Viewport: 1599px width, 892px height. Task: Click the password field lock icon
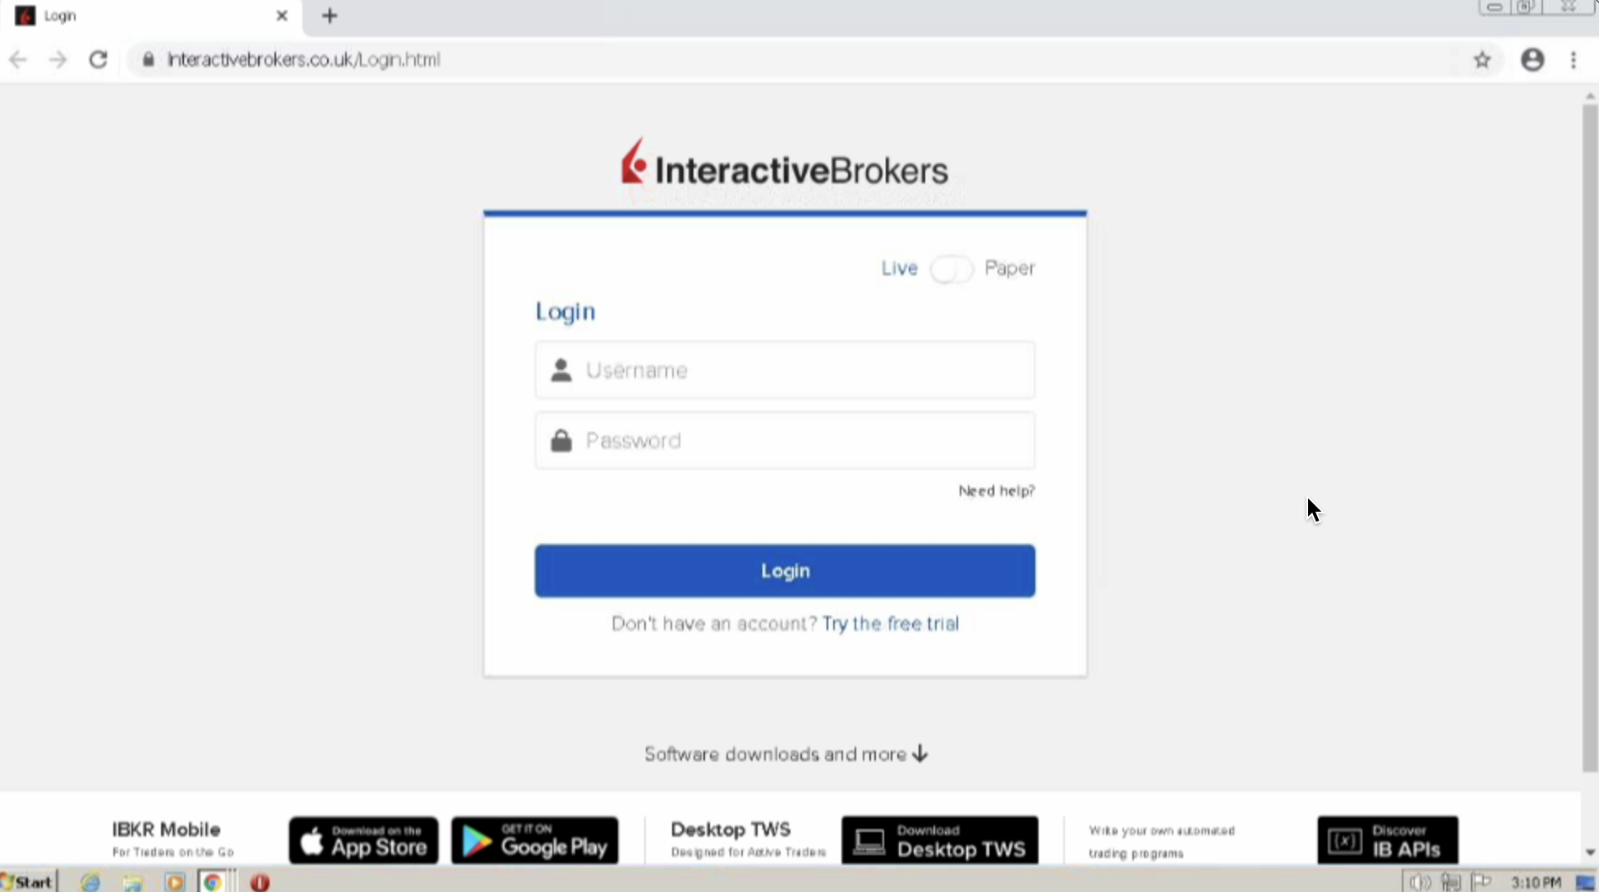point(561,439)
